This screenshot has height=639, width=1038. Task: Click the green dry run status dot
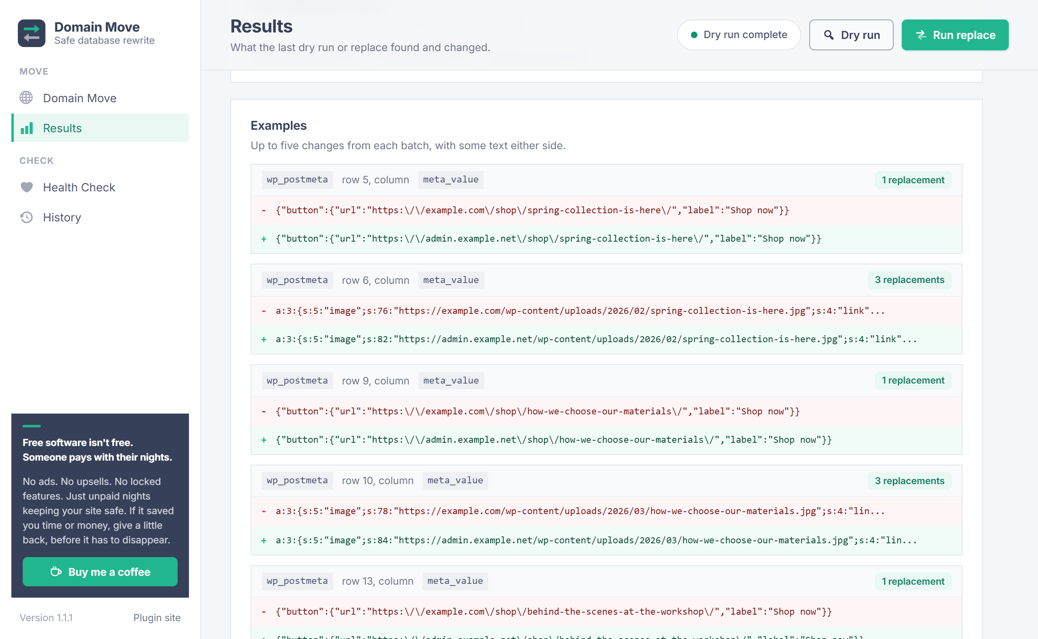pyautogui.click(x=693, y=34)
